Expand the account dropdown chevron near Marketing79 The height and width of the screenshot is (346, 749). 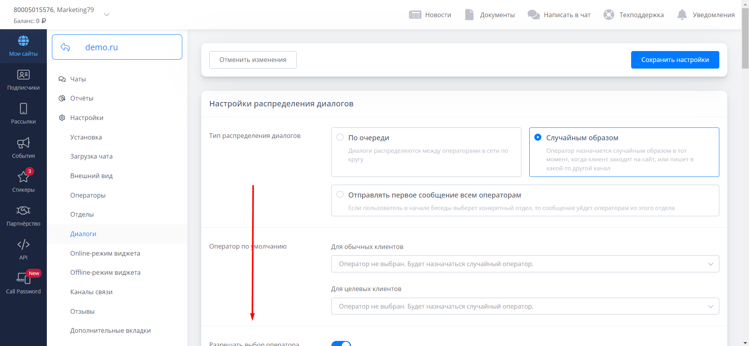[x=107, y=15]
